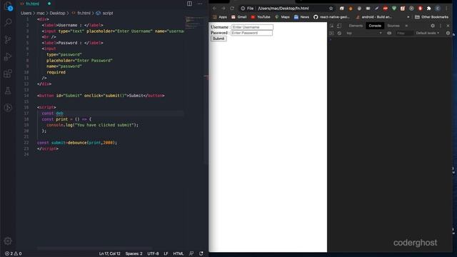Switch to DevTools Sources tab
The image size is (457, 257).
tap(393, 26)
